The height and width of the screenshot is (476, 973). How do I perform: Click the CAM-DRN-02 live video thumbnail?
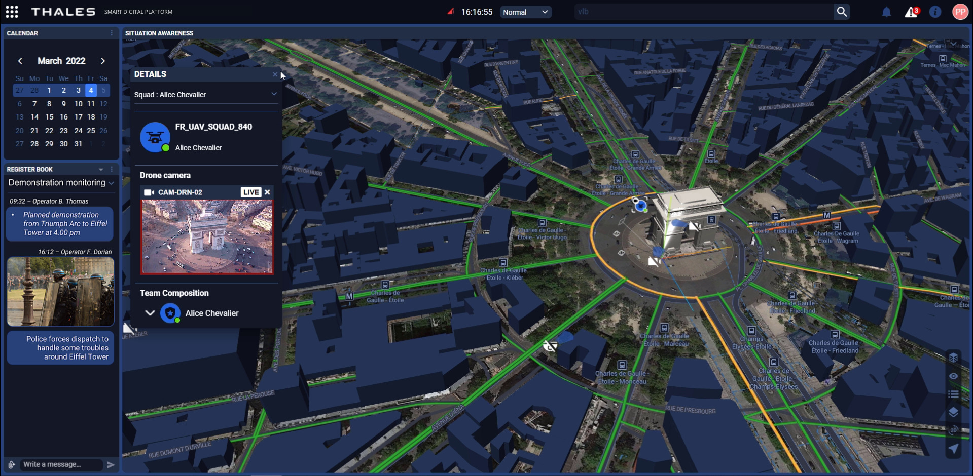206,237
